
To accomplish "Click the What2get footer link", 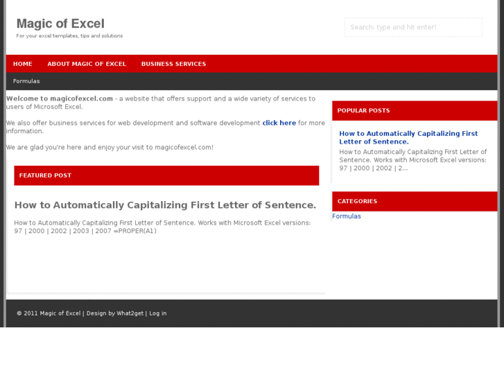I will pos(130,313).
